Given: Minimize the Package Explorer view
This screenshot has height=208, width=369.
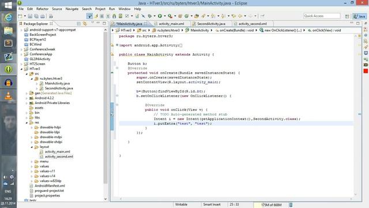Looking at the screenshot, I should (98, 23).
